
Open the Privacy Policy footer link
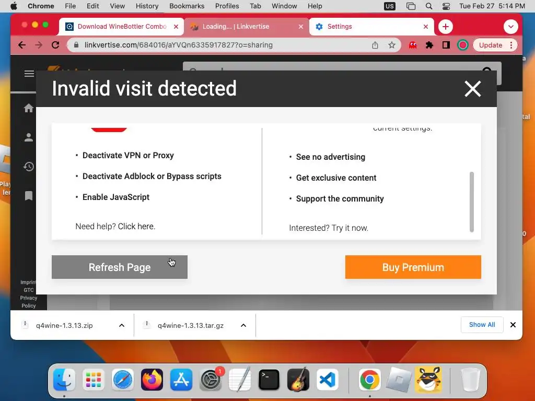[29, 302]
